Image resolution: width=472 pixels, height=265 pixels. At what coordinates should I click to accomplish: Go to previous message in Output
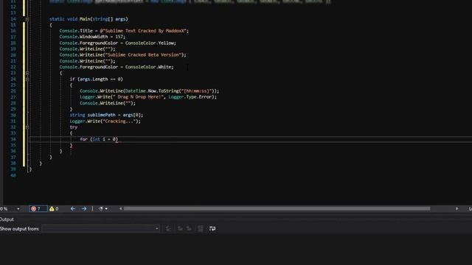180,229
